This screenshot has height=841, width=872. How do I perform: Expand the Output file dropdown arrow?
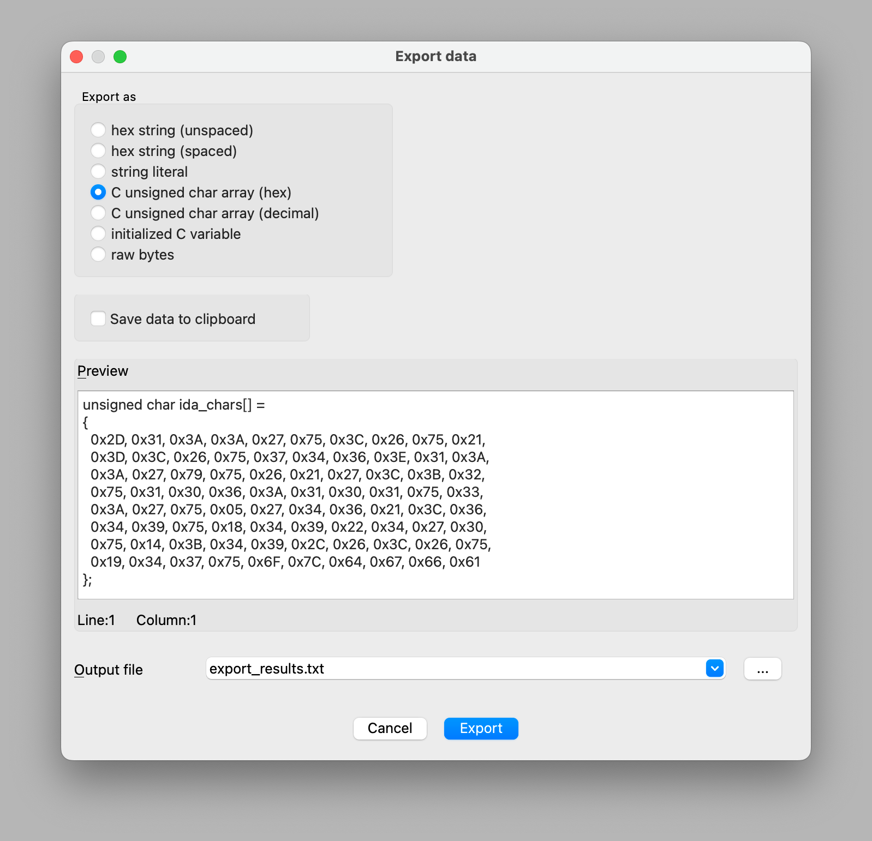click(714, 669)
